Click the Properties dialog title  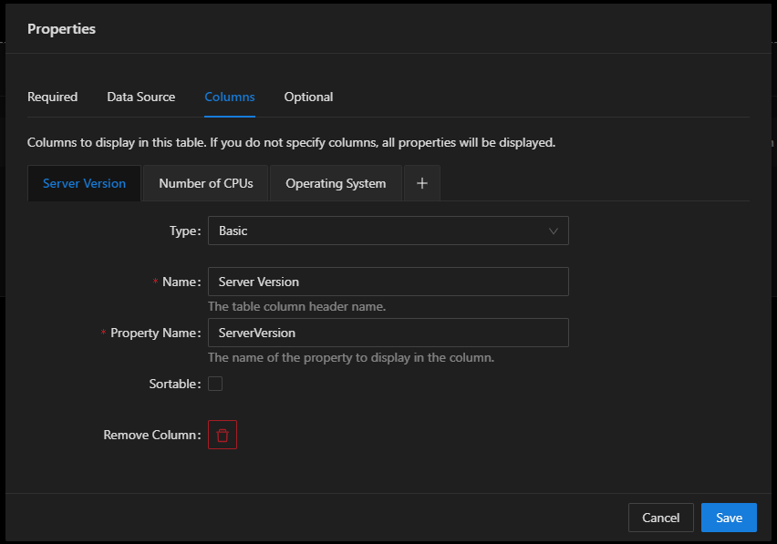pyautogui.click(x=61, y=29)
